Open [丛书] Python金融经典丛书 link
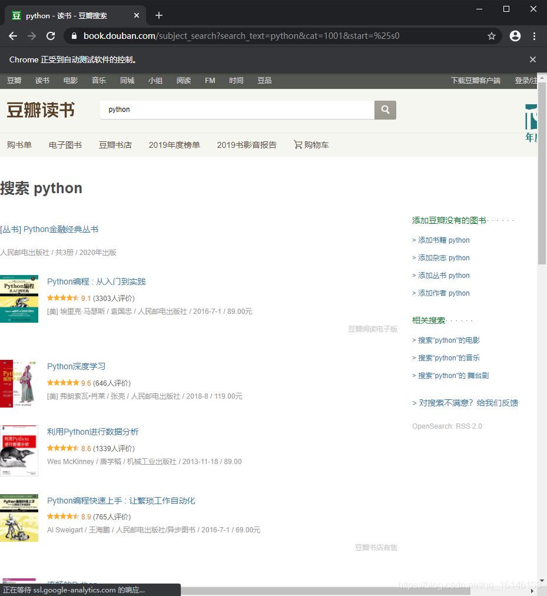Viewport: 547px width, 596px height. coord(49,230)
